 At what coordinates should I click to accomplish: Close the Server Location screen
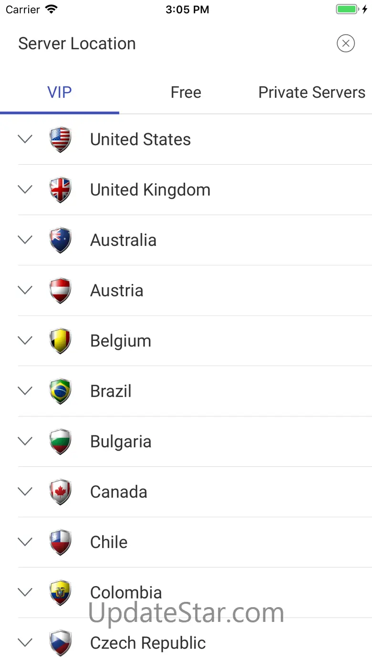346,44
